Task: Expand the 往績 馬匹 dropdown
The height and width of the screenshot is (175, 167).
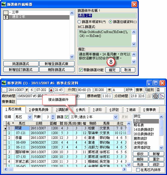Action: [30, 117]
